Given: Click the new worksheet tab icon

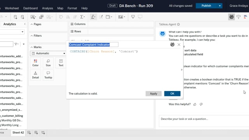Looking at the screenshot, I should click(x=29, y=133).
